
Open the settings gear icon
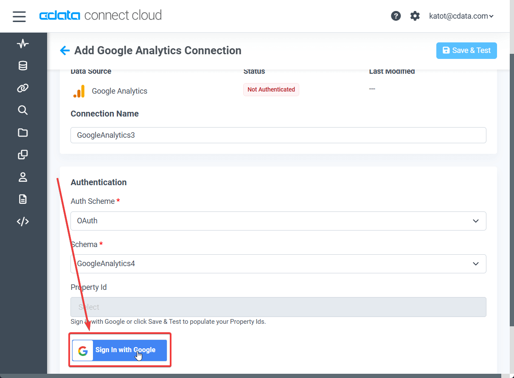click(x=415, y=16)
